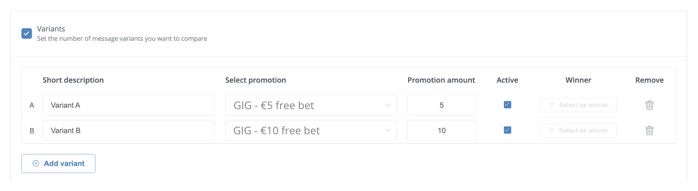Click the Remove column header
The image size is (698, 191).
tap(649, 80)
